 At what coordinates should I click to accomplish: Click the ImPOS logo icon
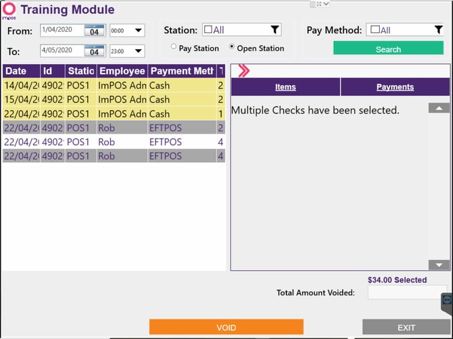[9, 10]
